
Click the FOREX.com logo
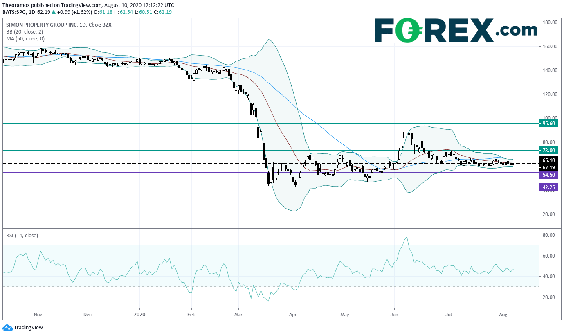tap(456, 30)
